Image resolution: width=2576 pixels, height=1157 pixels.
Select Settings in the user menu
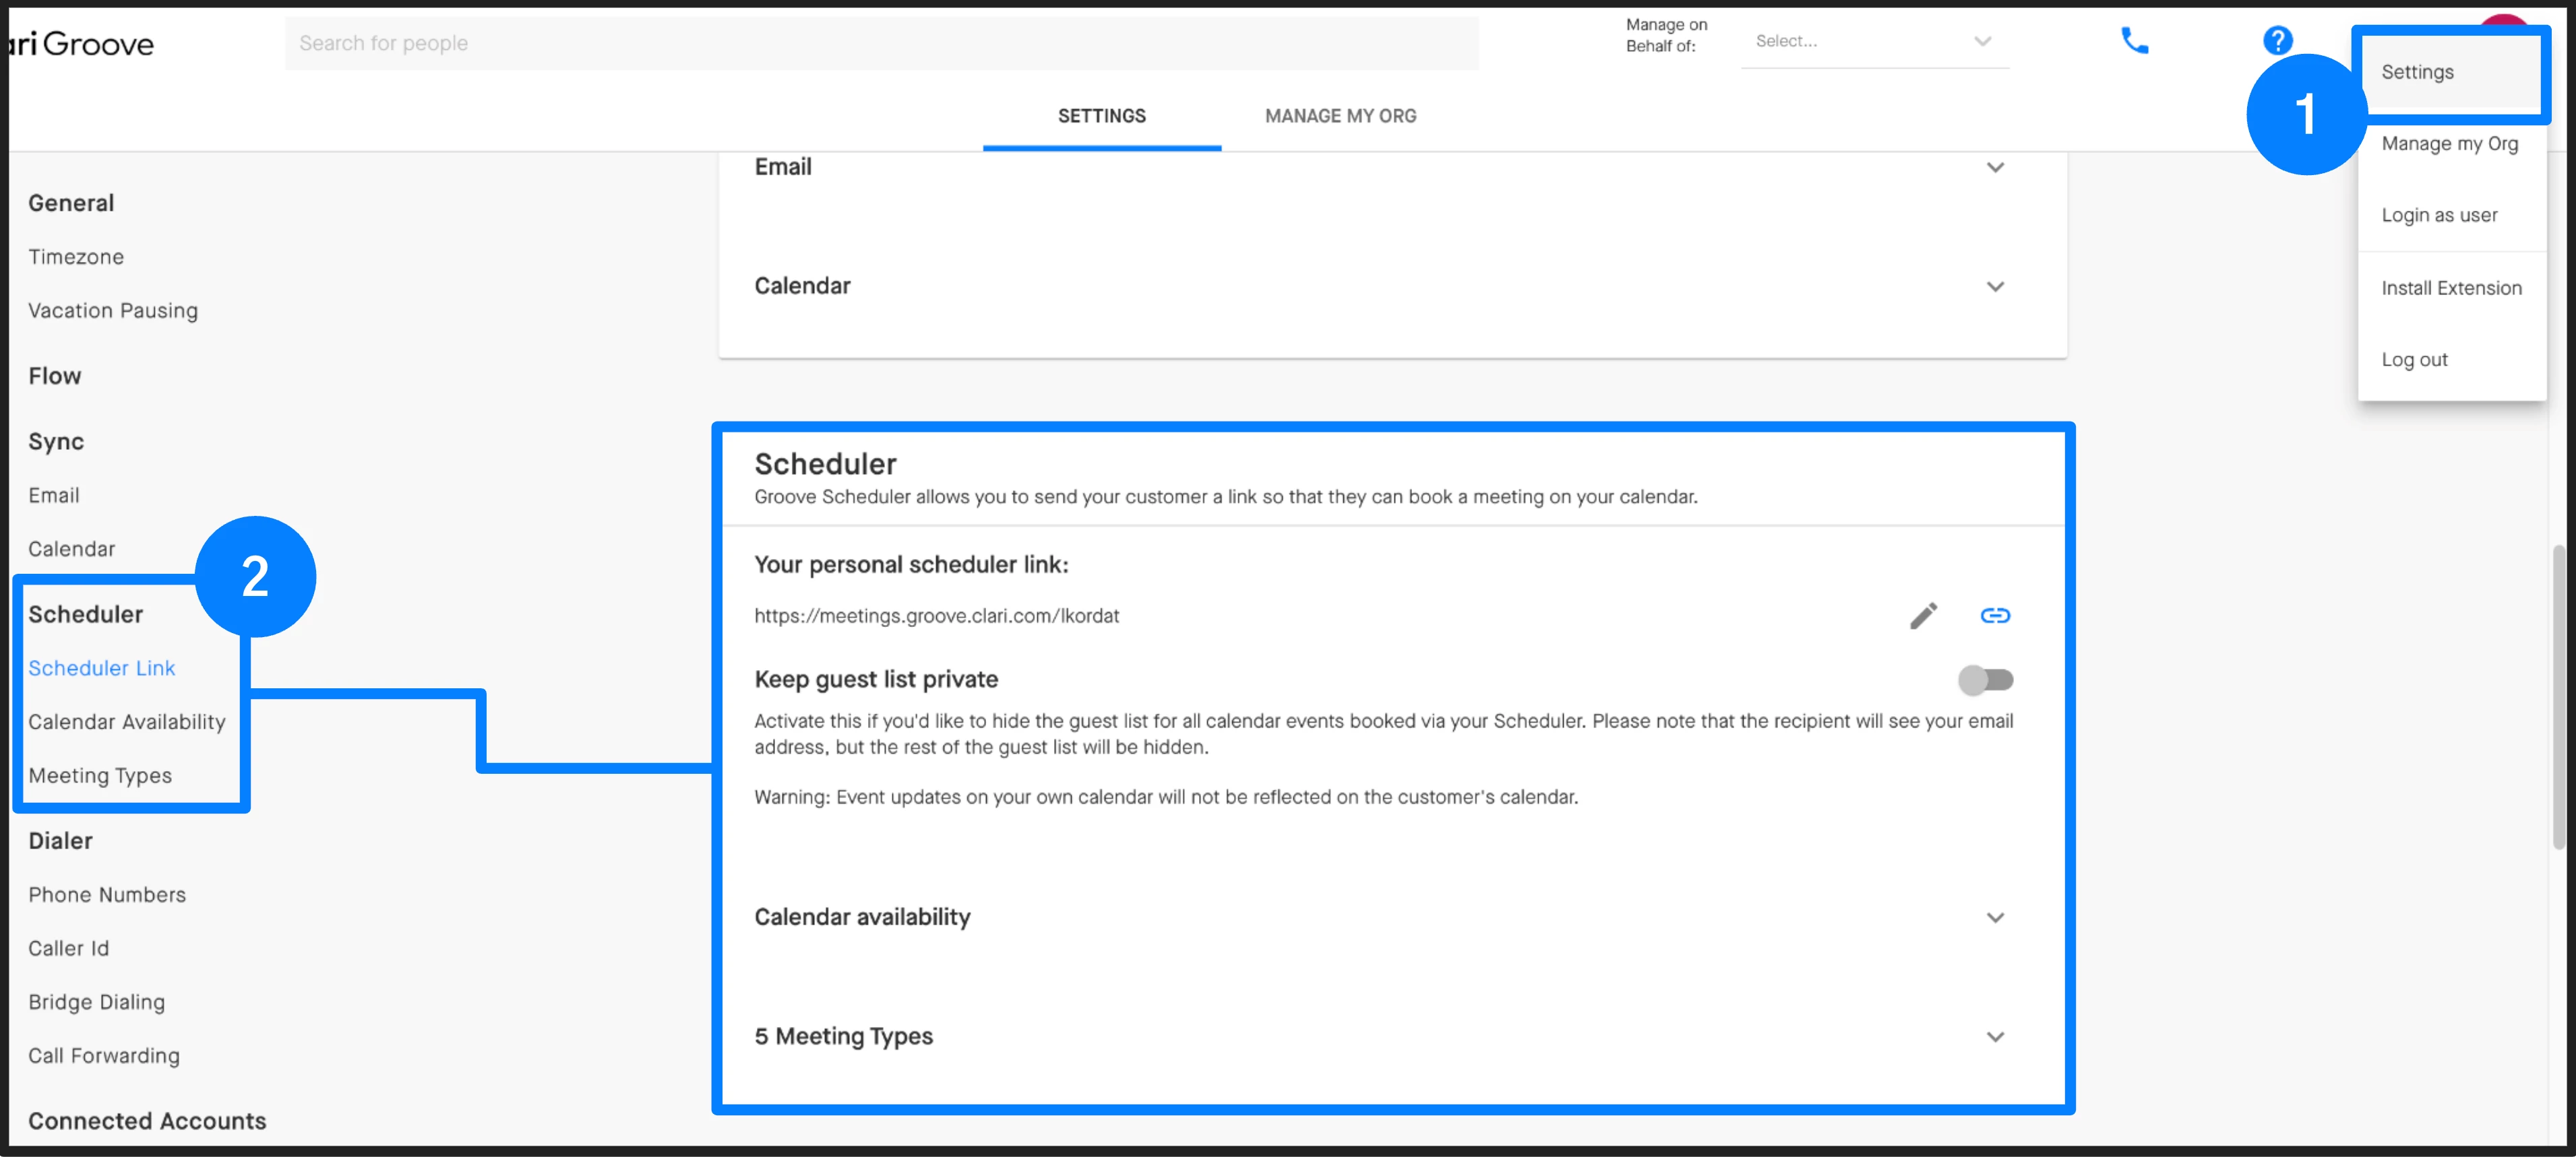(x=2417, y=72)
